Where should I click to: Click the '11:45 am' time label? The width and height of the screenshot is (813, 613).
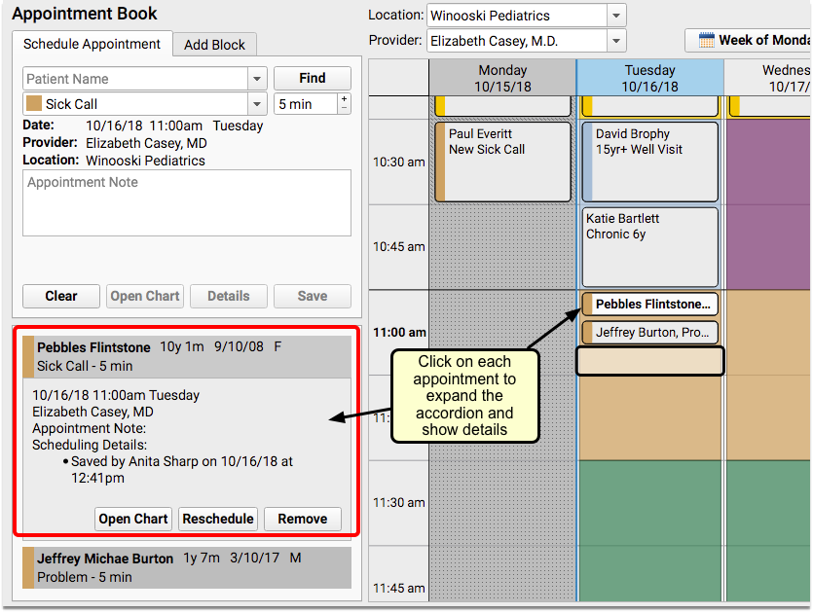click(x=399, y=588)
